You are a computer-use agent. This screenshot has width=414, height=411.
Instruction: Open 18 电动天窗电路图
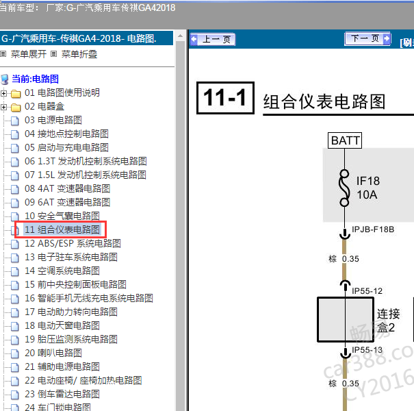click(x=62, y=325)
